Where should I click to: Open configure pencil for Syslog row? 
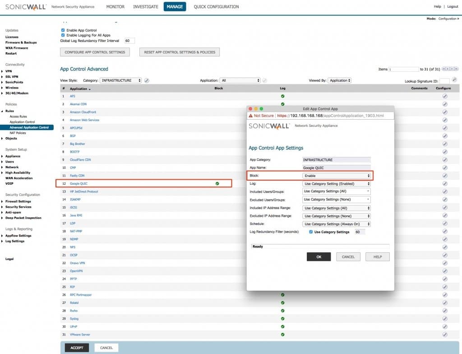[445, 319]
